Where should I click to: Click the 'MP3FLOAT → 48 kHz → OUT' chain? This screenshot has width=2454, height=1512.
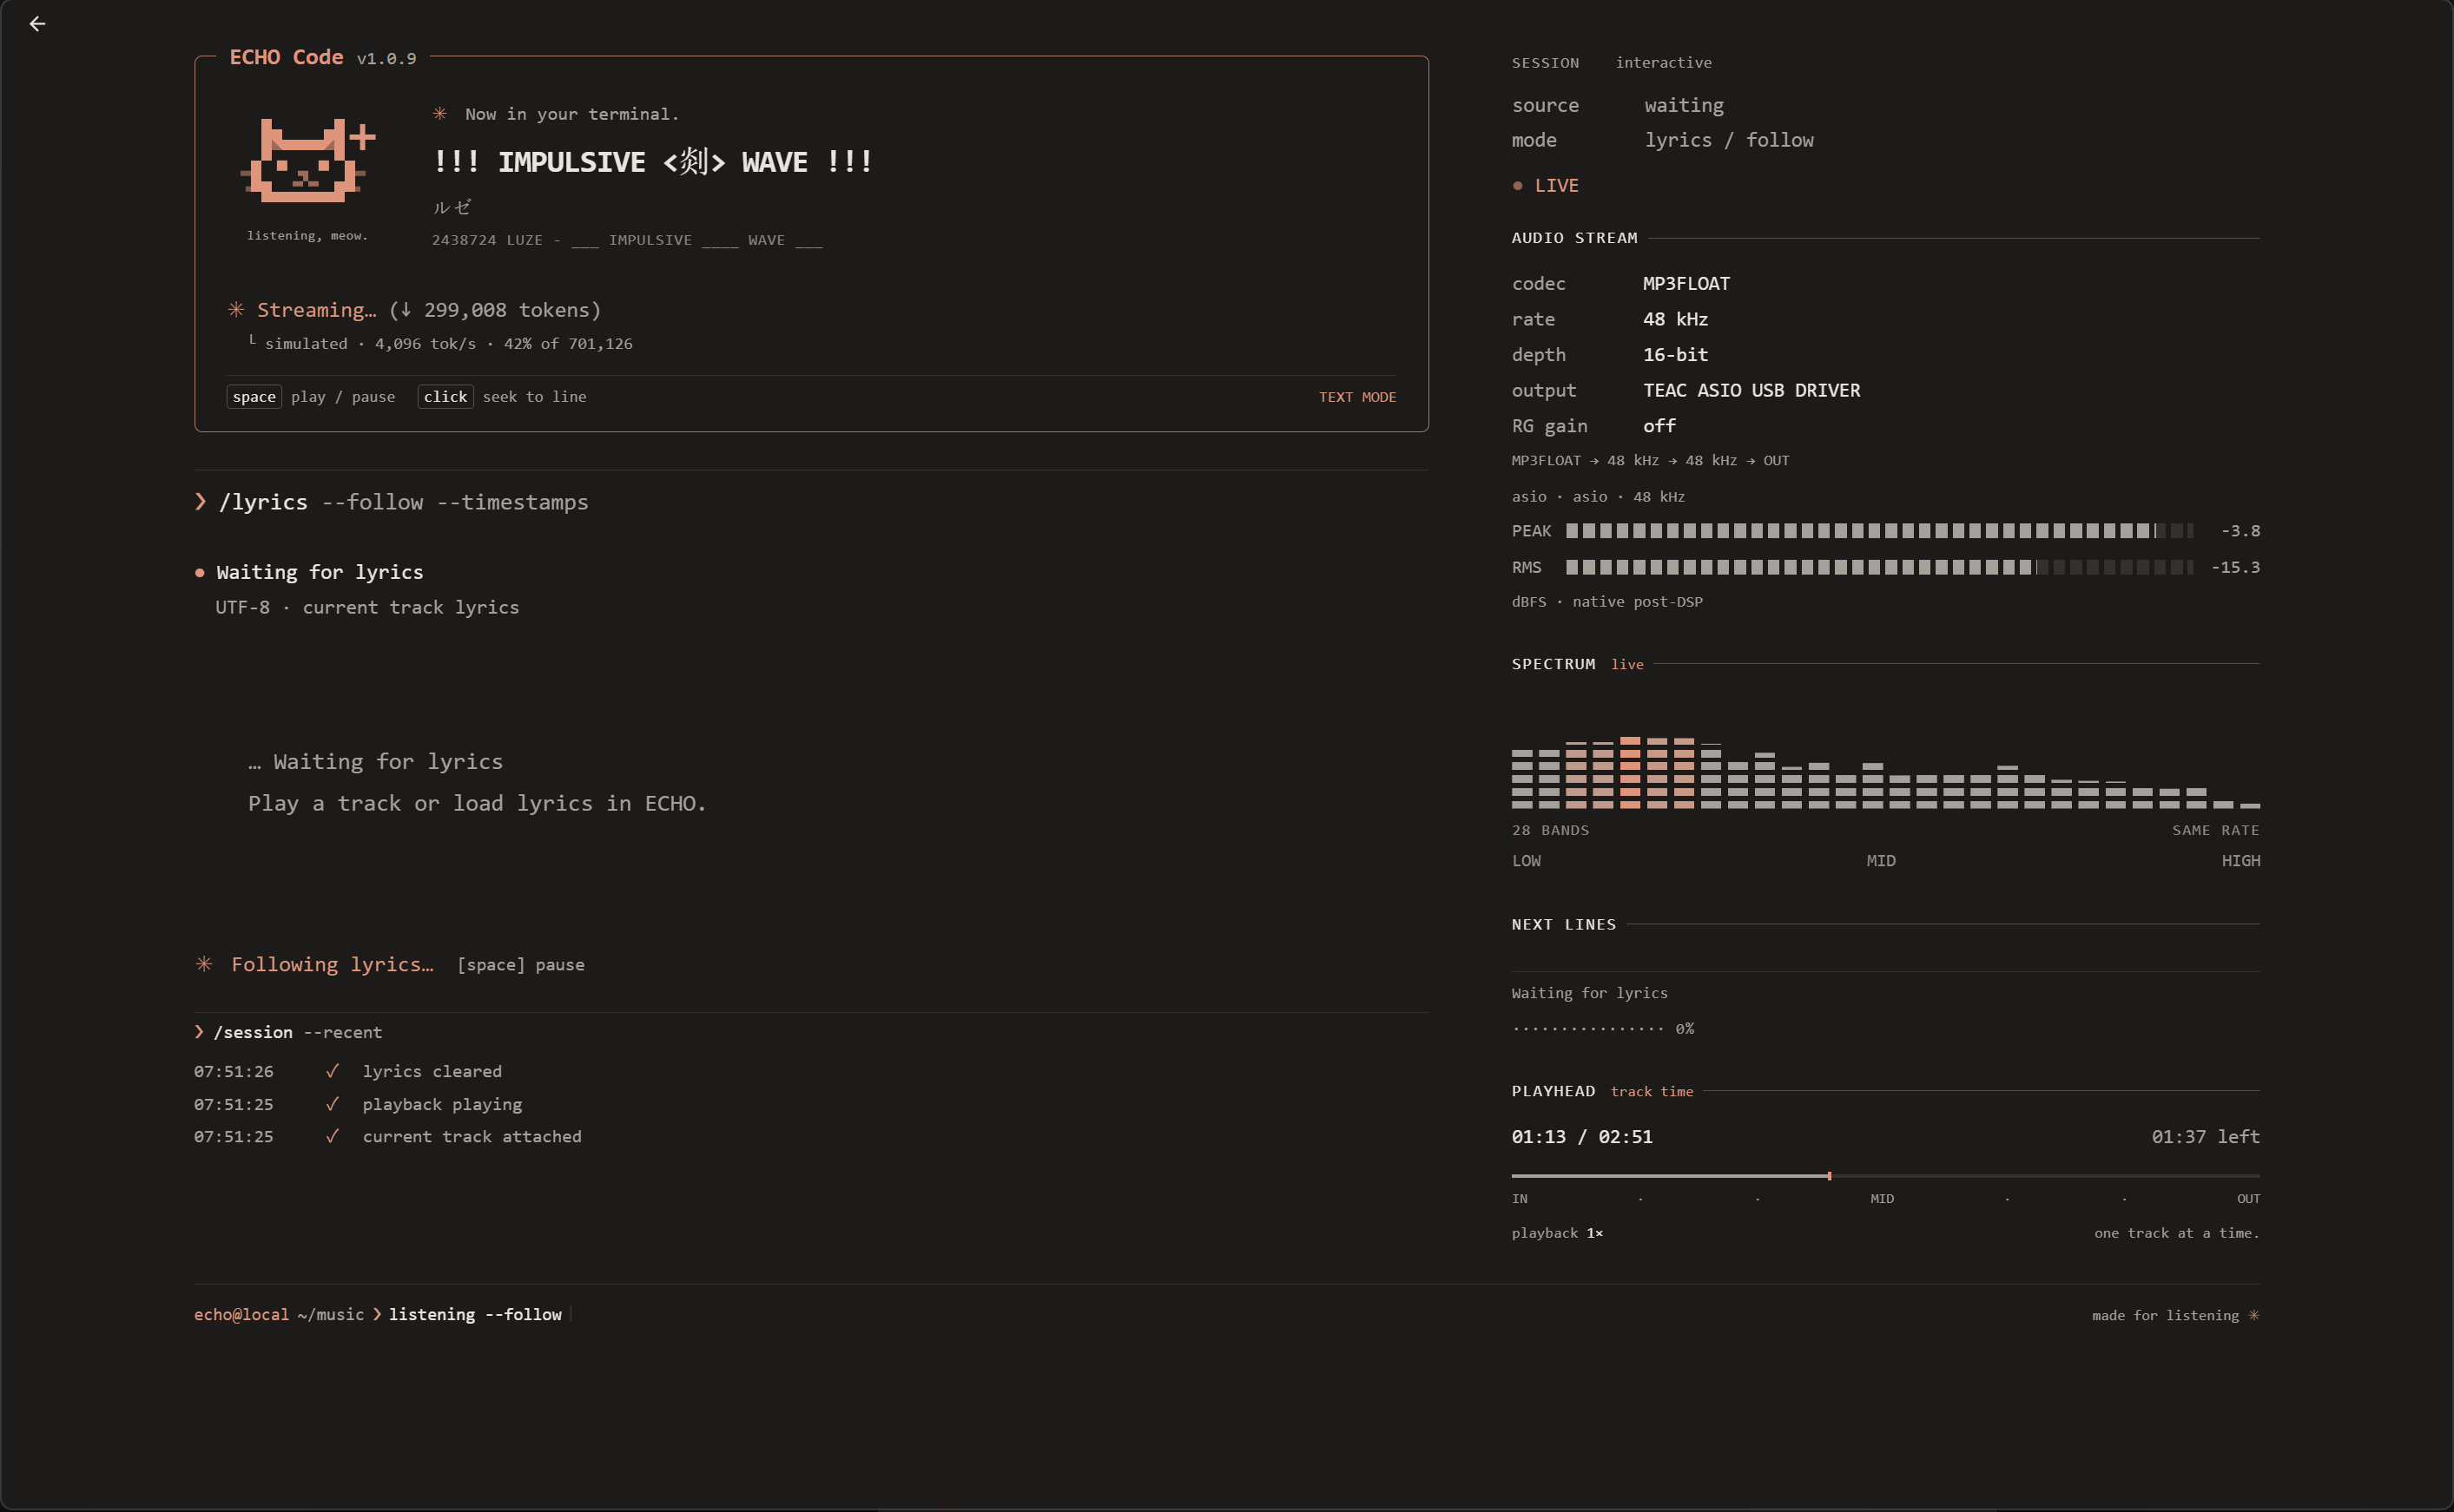click(1650, 461)
